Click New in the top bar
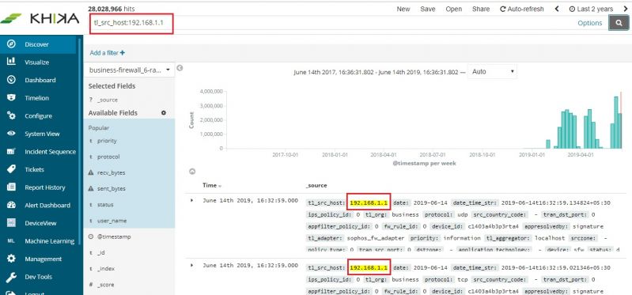Screen dimensions: 632x295 pos(403,9)
